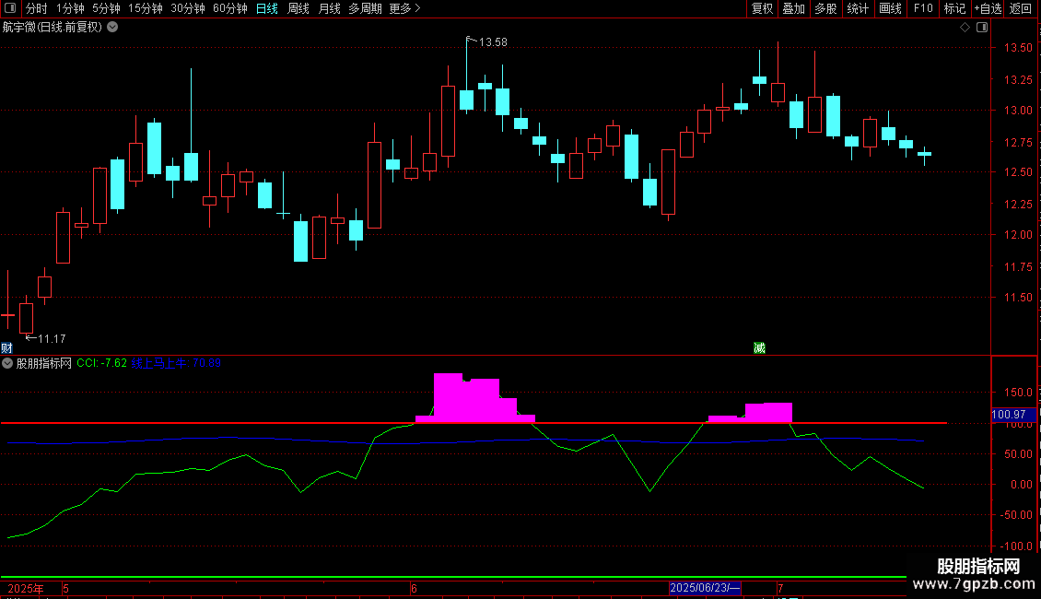Click the 100.97 axis value tag
1041x599 pixels.
1013,415
